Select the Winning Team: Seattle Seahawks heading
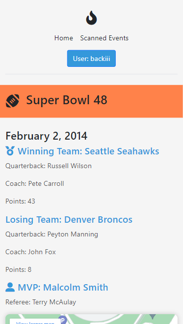183x324 pixels. pos(88,151)
